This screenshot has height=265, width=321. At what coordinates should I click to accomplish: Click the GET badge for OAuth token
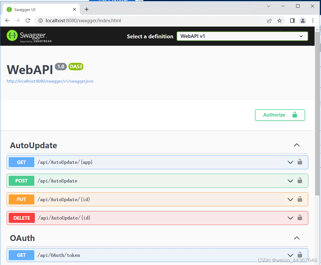22,255
